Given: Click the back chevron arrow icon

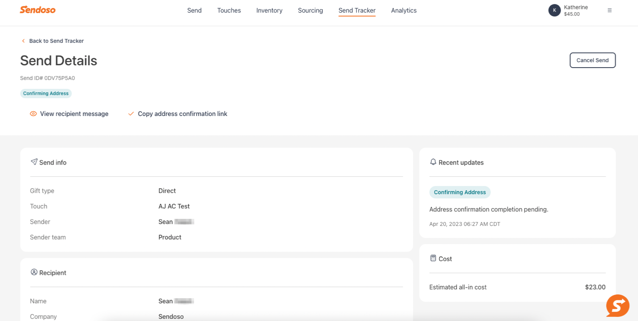Looking at the screenshot, I should [x=23, y=41].
